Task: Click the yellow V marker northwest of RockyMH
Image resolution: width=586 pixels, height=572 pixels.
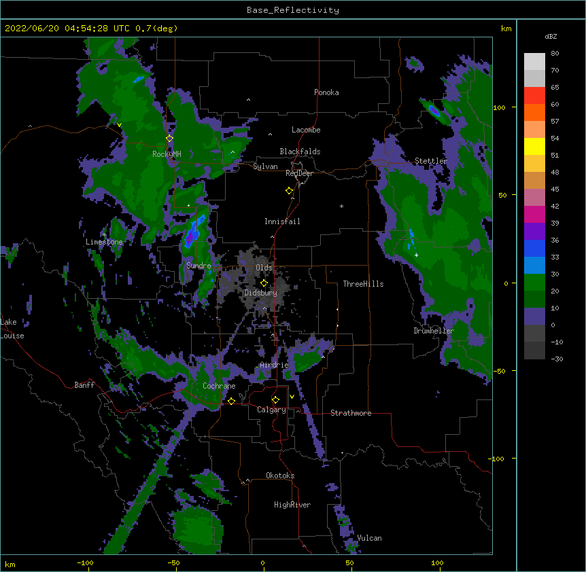Action: point(119,125)
